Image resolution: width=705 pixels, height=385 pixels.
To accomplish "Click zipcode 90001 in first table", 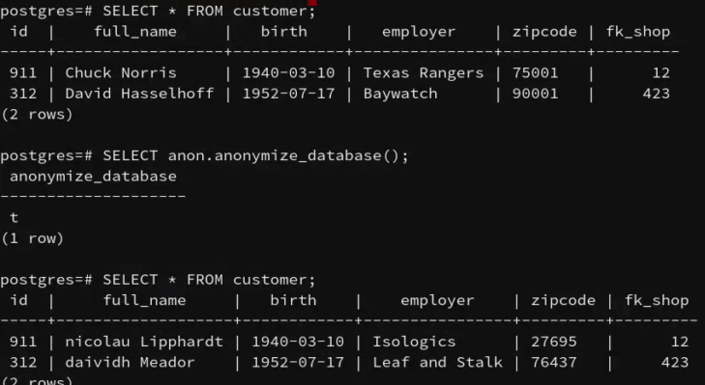I will (x=535, y=94).
